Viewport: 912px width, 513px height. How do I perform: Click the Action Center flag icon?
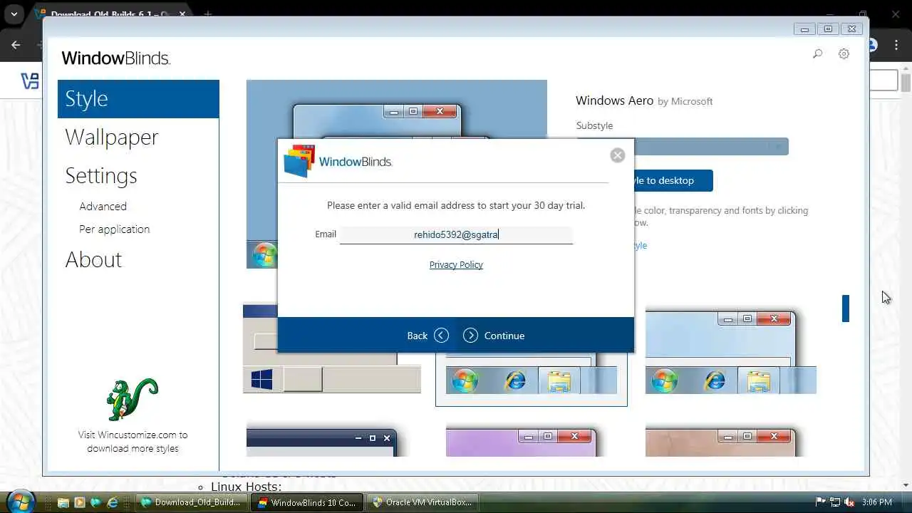coord(820,502)
